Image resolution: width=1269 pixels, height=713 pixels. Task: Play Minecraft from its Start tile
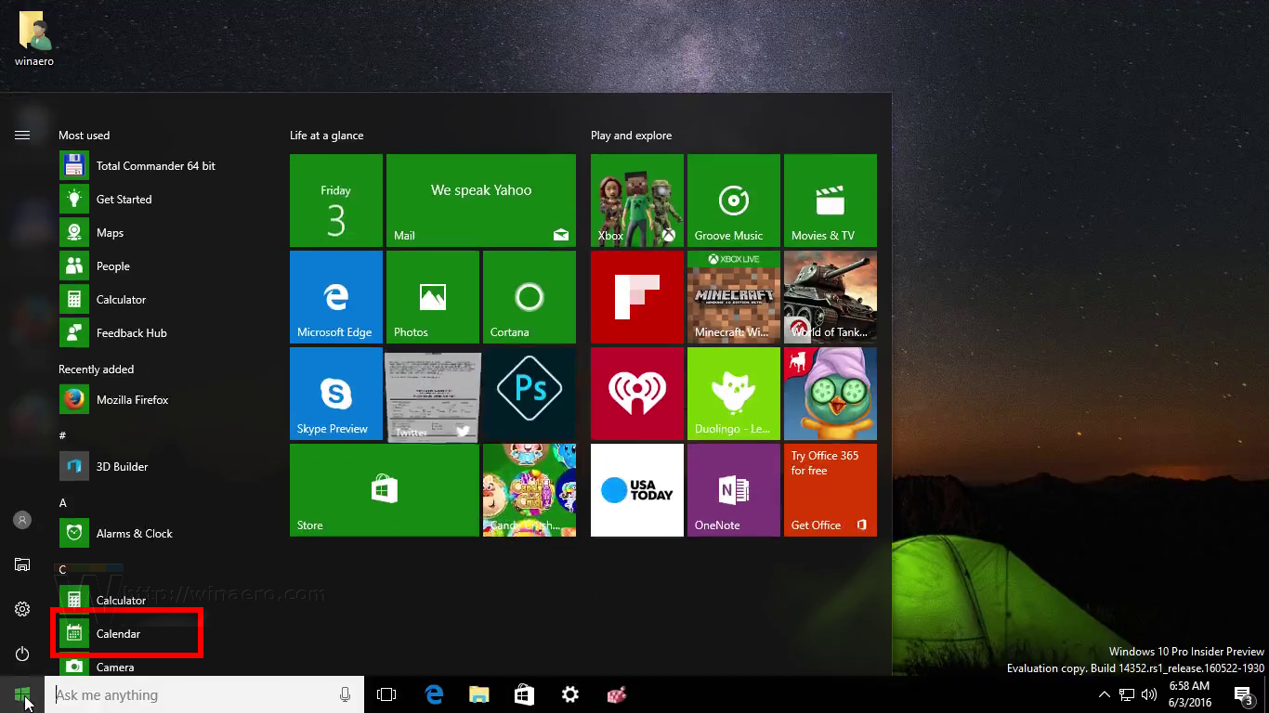click(733, 296)
